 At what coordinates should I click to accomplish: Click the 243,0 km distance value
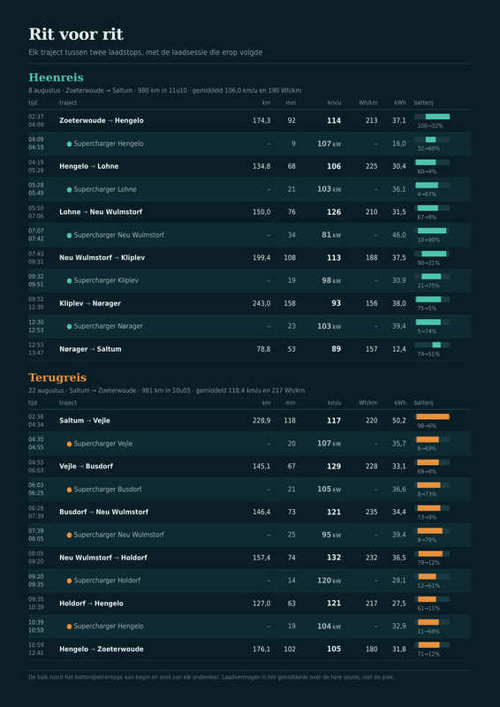point(261,303)
